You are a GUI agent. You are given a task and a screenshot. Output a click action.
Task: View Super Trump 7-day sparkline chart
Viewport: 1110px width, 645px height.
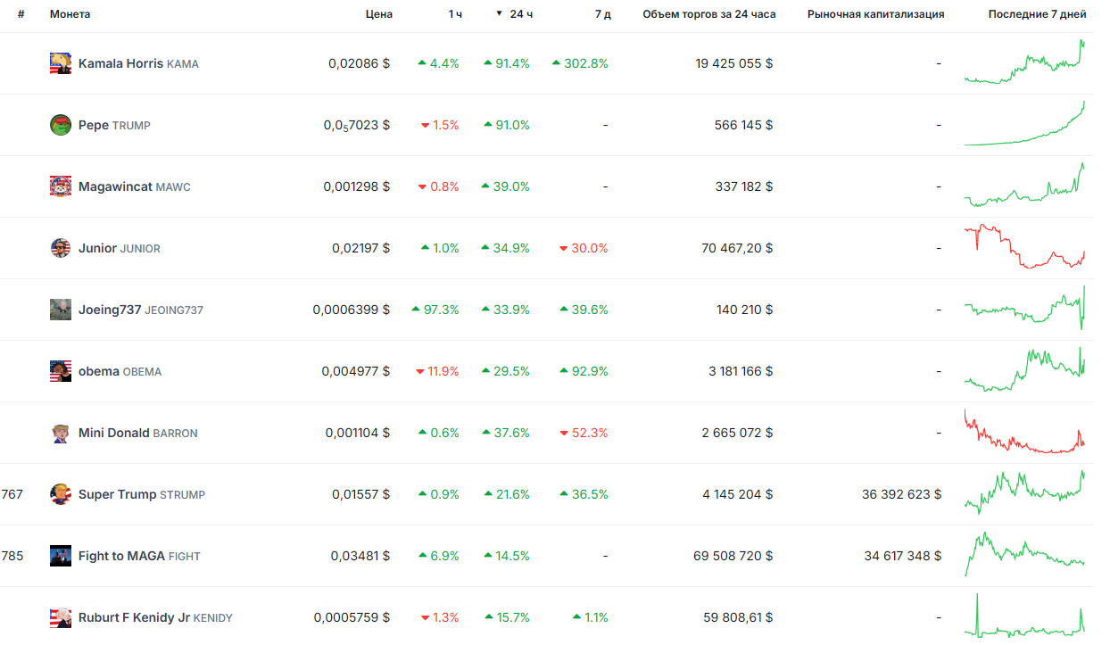(x=1025, y=492)
